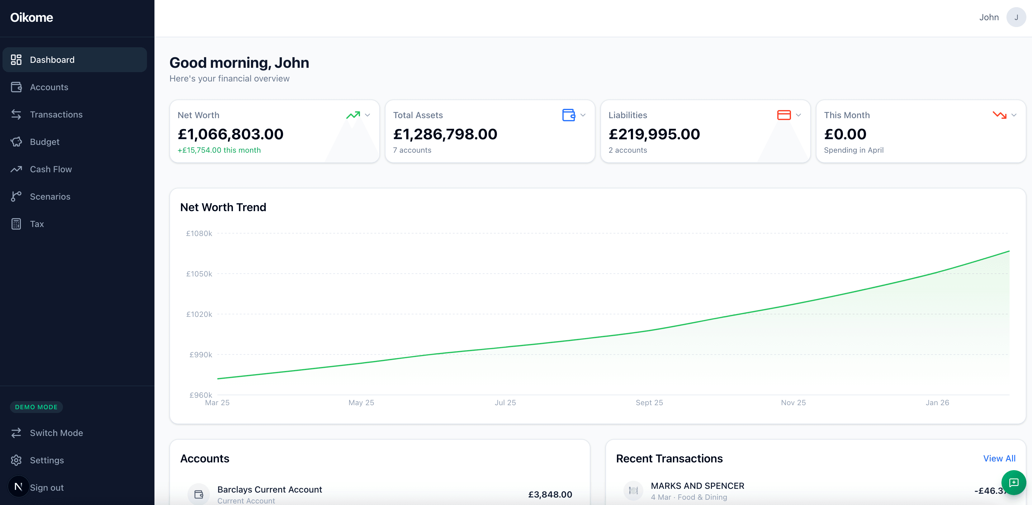Click the wallet icon on Total Assets card

(x=569, y=115)
